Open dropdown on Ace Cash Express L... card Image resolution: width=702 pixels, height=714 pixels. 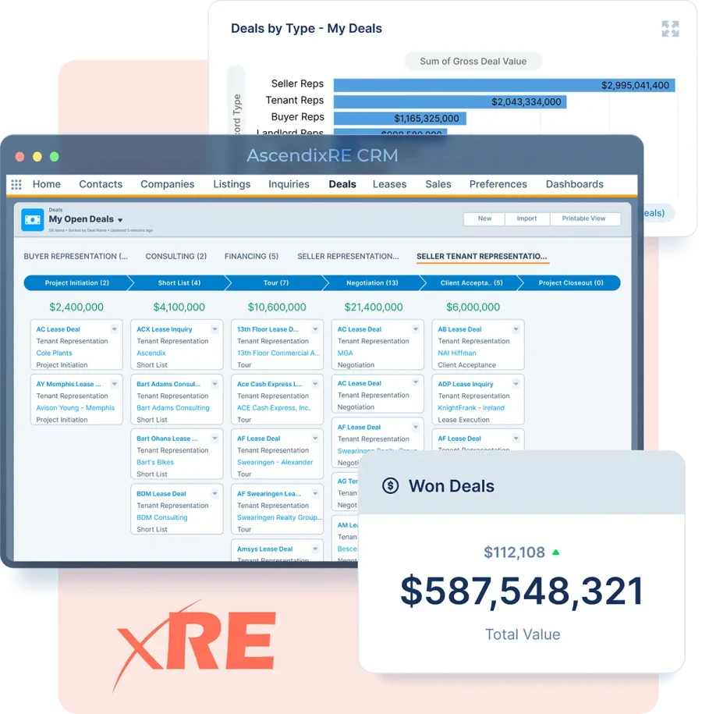[315, 384]
